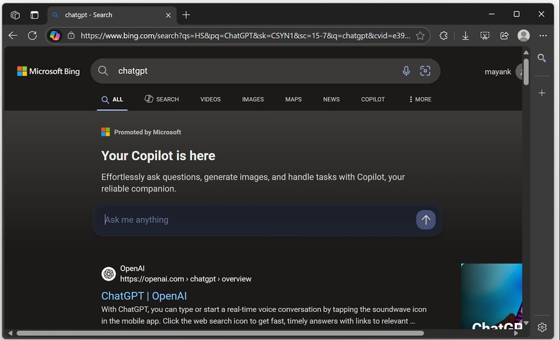Viewport: 560px width, 340px height.
Task: Click the refresh page icon
Action: [x=32, y=35]
